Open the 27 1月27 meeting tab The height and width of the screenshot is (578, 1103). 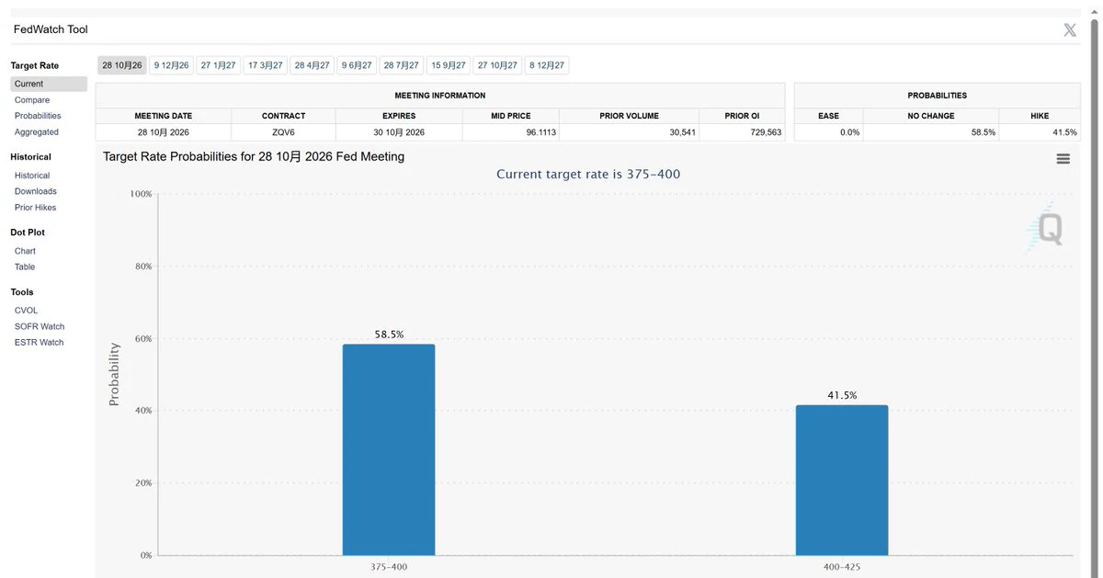219,65
